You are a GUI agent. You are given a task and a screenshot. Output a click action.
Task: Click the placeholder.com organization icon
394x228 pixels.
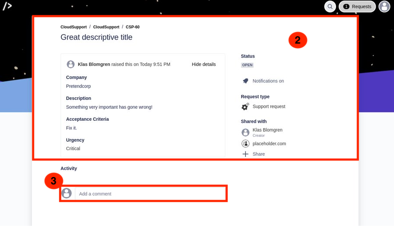tap(245, 143)
